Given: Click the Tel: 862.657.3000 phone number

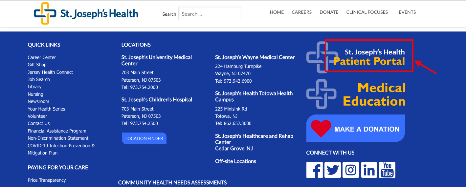Looking at the screenshot, I should tap(233, 123).
